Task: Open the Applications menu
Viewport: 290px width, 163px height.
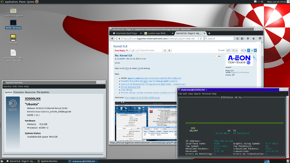Action: pos(11,2)
